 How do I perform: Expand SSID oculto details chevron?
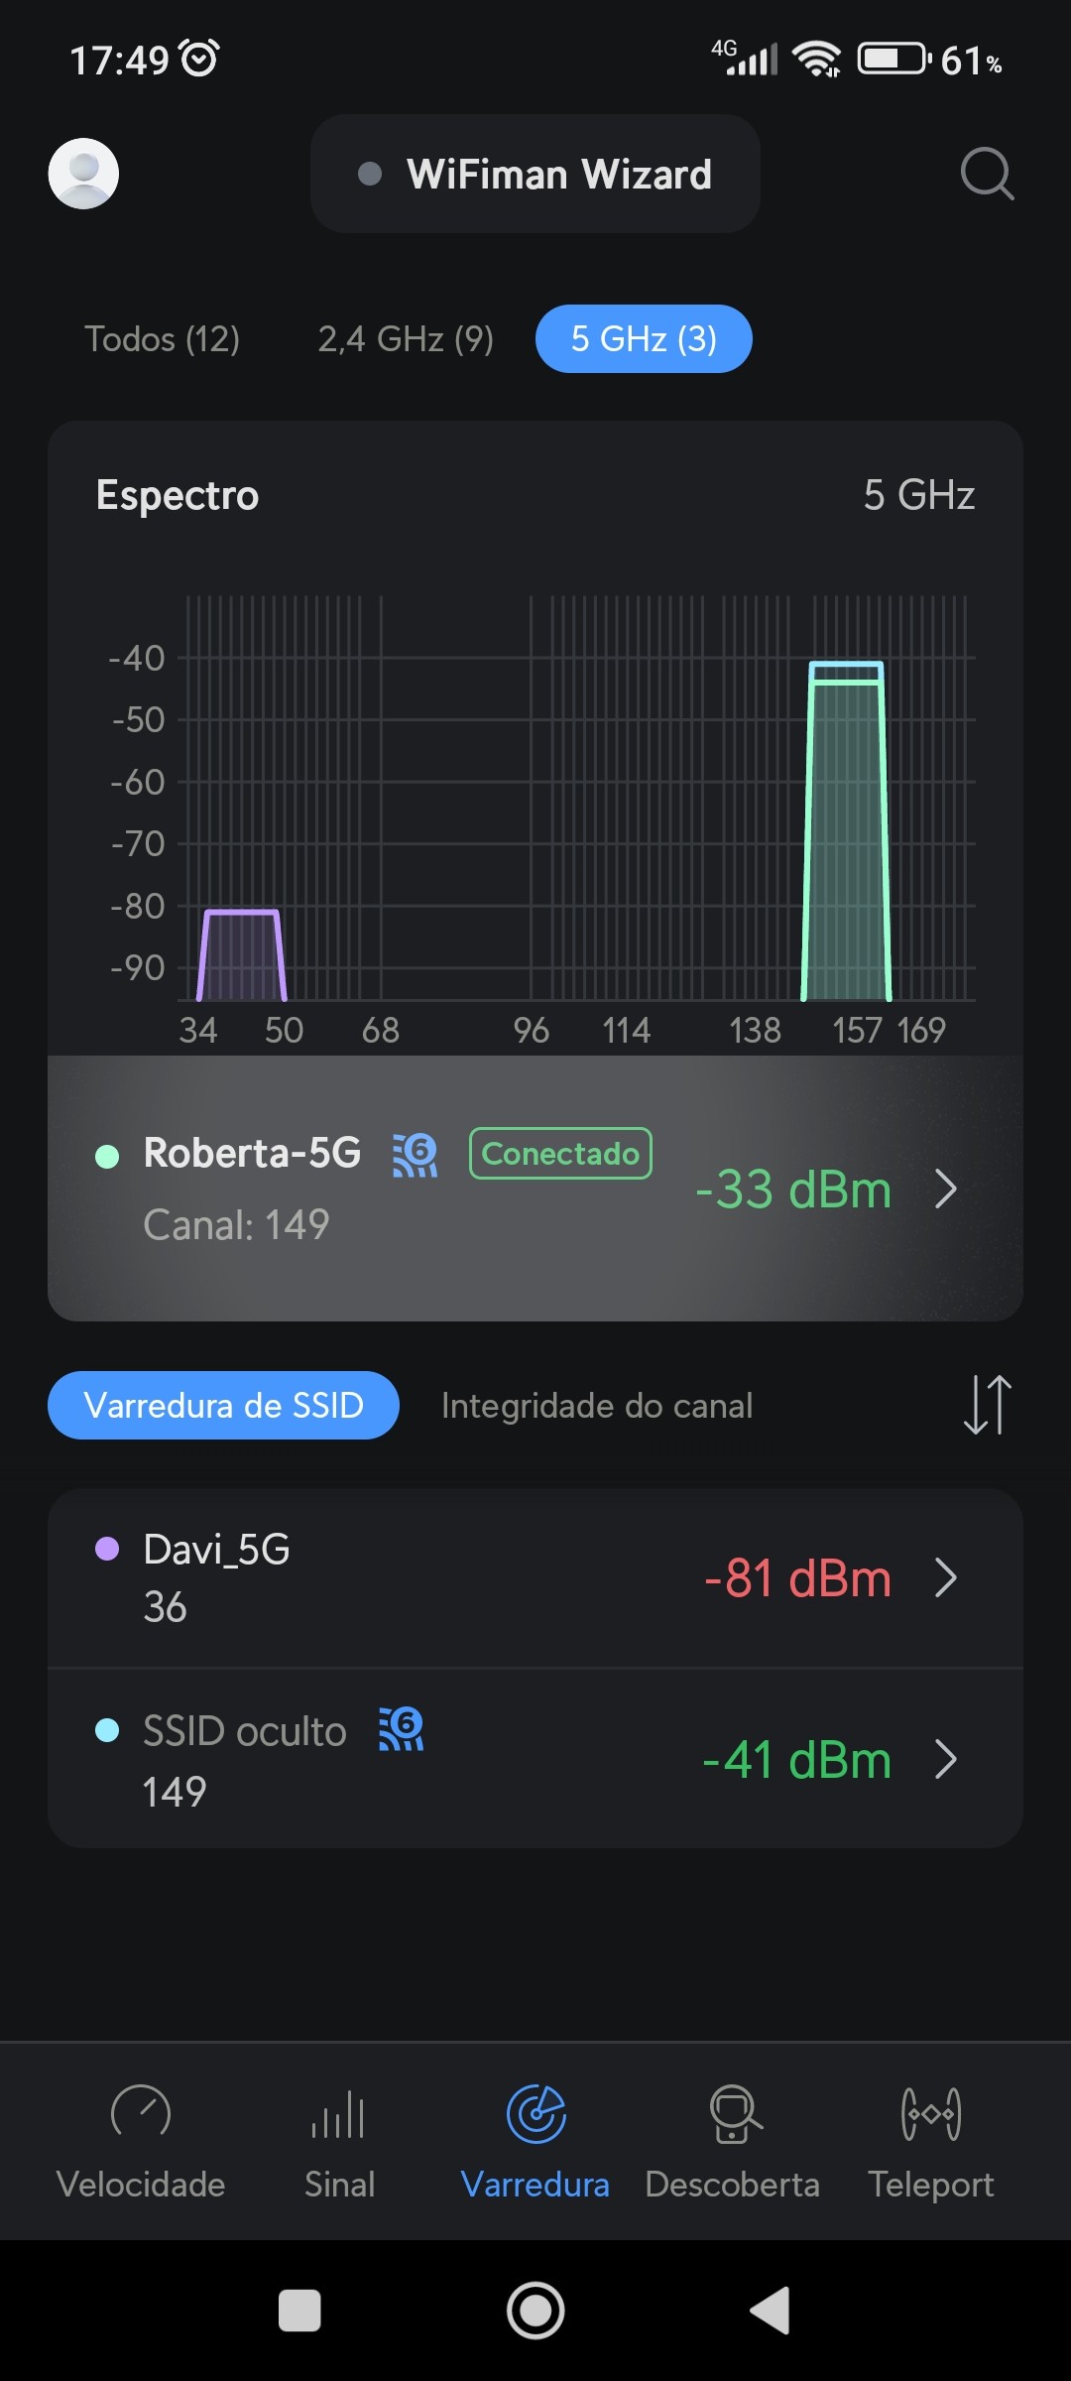[x=946, y=1760]
